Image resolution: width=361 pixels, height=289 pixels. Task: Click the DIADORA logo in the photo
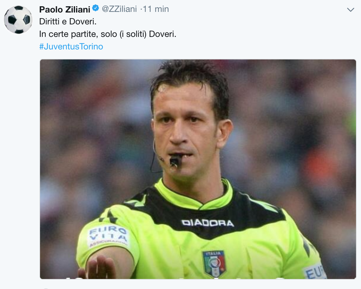208,223
